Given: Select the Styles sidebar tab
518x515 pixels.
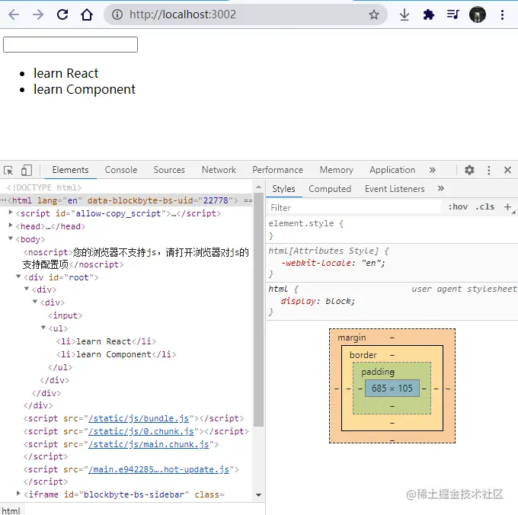Looking at the screenshot, I should point(283,189).
